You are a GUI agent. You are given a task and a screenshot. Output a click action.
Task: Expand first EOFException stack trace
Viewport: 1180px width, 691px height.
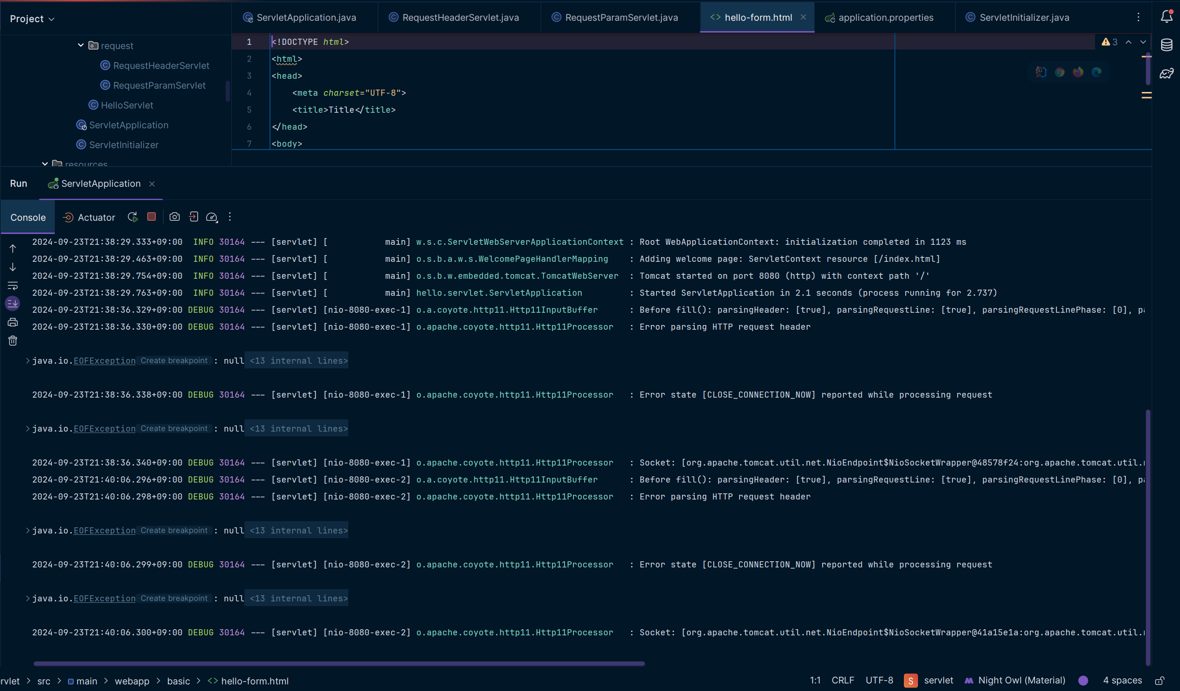tap(28, 361)
